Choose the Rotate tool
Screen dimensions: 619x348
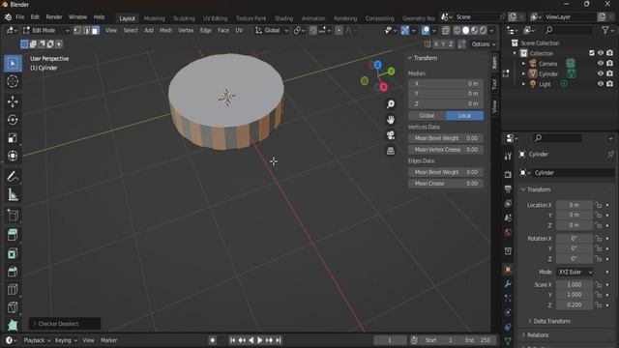[13, 120]
